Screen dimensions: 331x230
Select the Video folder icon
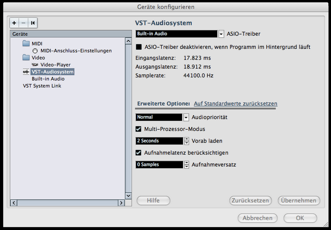click(26, 58)
